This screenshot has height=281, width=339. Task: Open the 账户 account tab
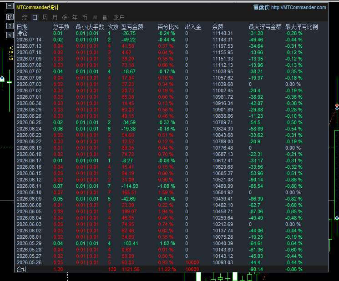pyautogui.click(x=119, y=17)
